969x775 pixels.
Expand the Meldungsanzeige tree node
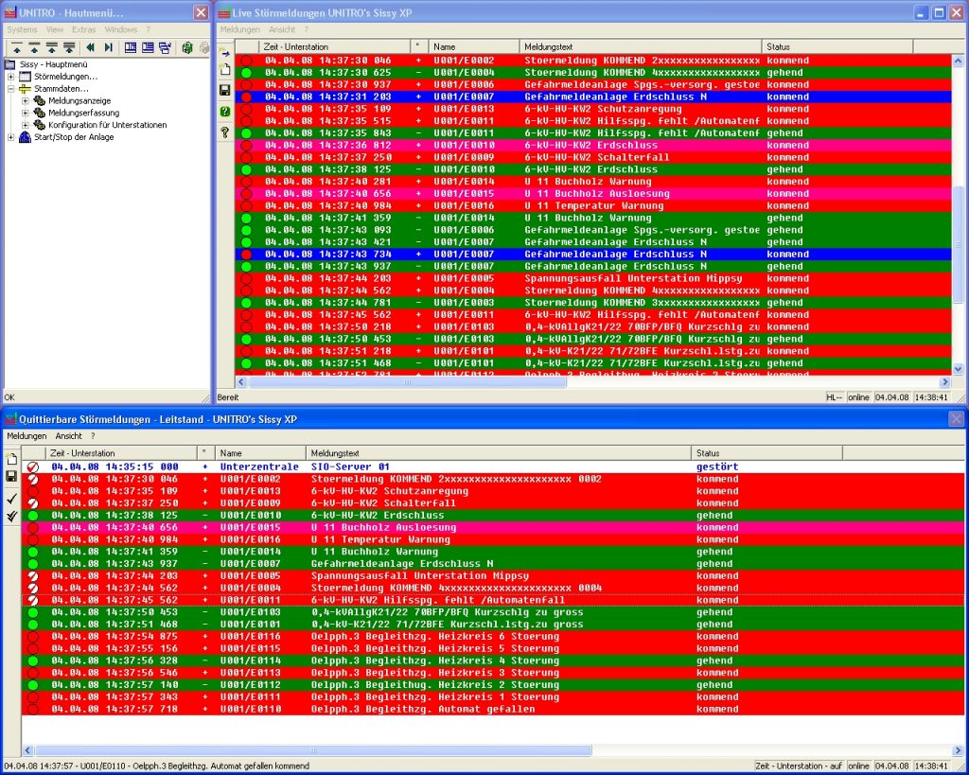(26, 100)
